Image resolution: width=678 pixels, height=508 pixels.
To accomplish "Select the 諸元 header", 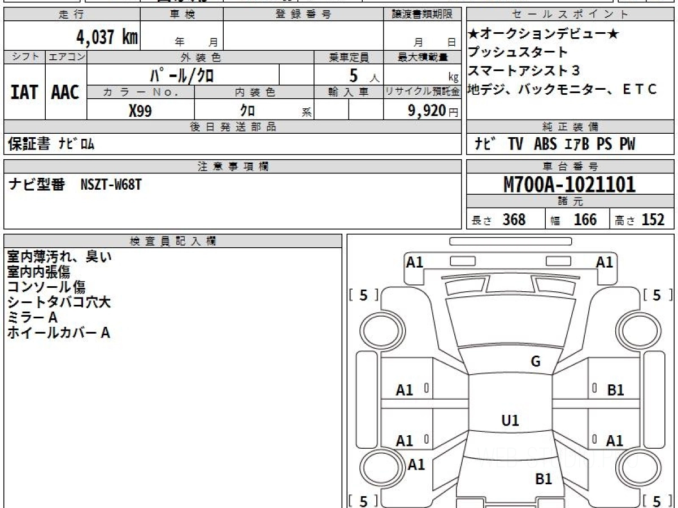I will (571, 202).
